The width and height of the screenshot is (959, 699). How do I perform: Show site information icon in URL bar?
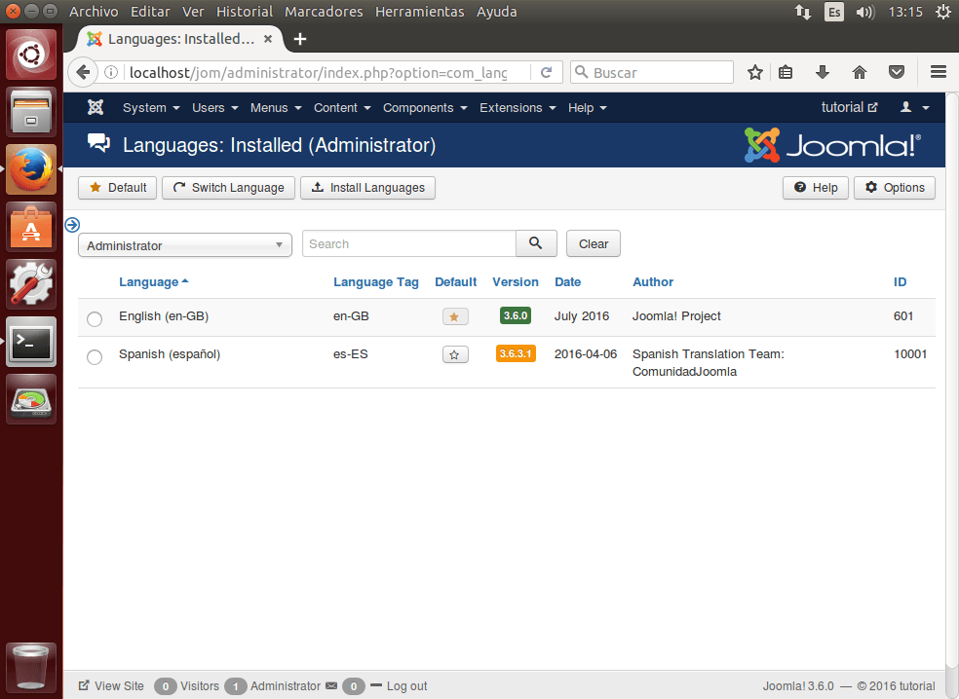(111, 72)
